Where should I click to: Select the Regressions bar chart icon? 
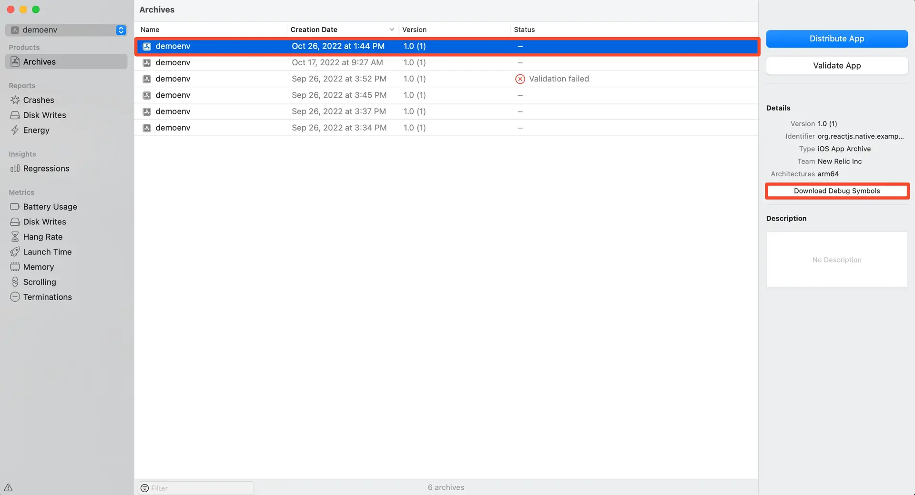[15, 169]
